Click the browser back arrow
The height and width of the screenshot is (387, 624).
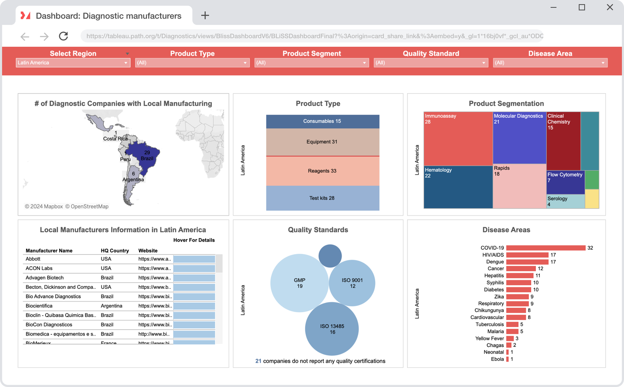25,36
